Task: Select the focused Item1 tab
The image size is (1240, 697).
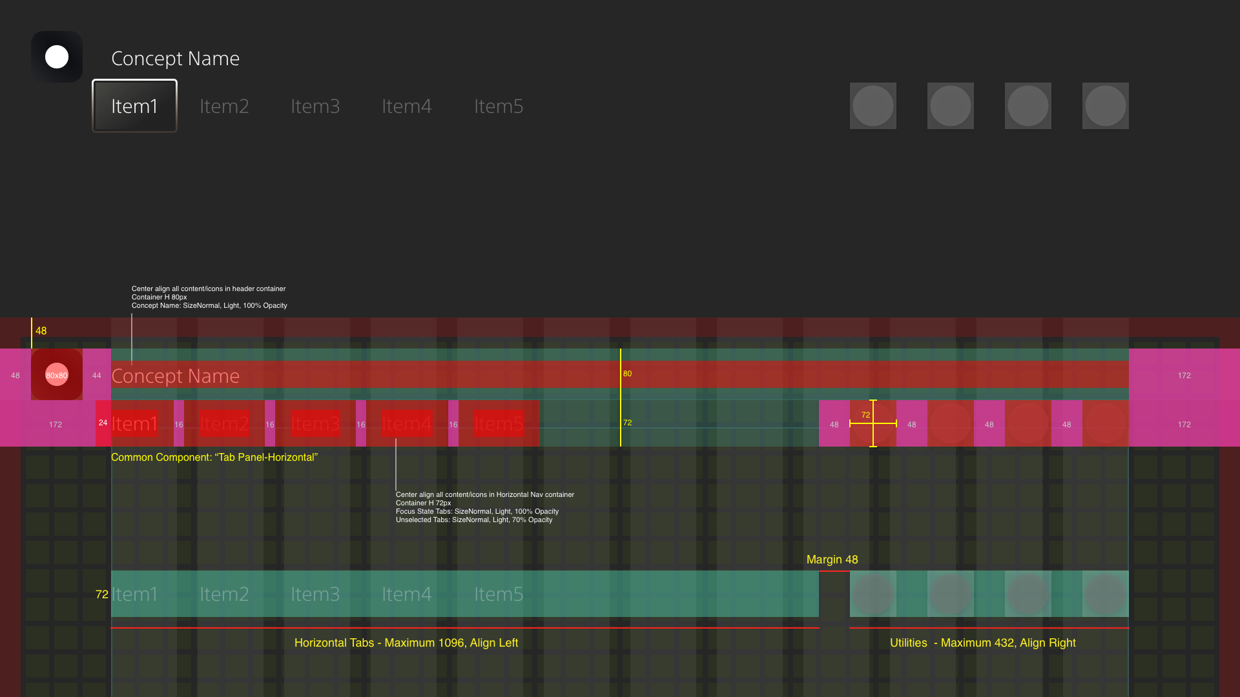Action: point(134,106)
